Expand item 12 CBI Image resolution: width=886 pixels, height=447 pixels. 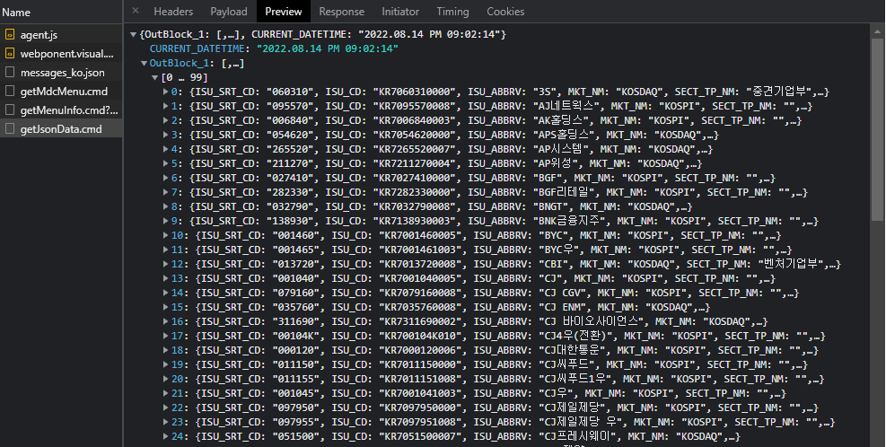[x=165, y=264]
